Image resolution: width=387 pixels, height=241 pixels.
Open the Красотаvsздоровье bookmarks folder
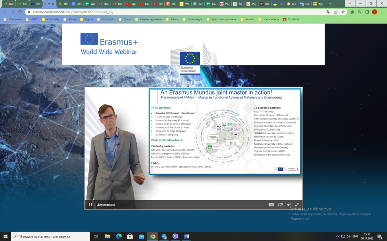221,19
